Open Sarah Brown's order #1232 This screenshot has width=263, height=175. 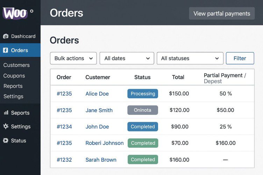[x=64, y=160]
